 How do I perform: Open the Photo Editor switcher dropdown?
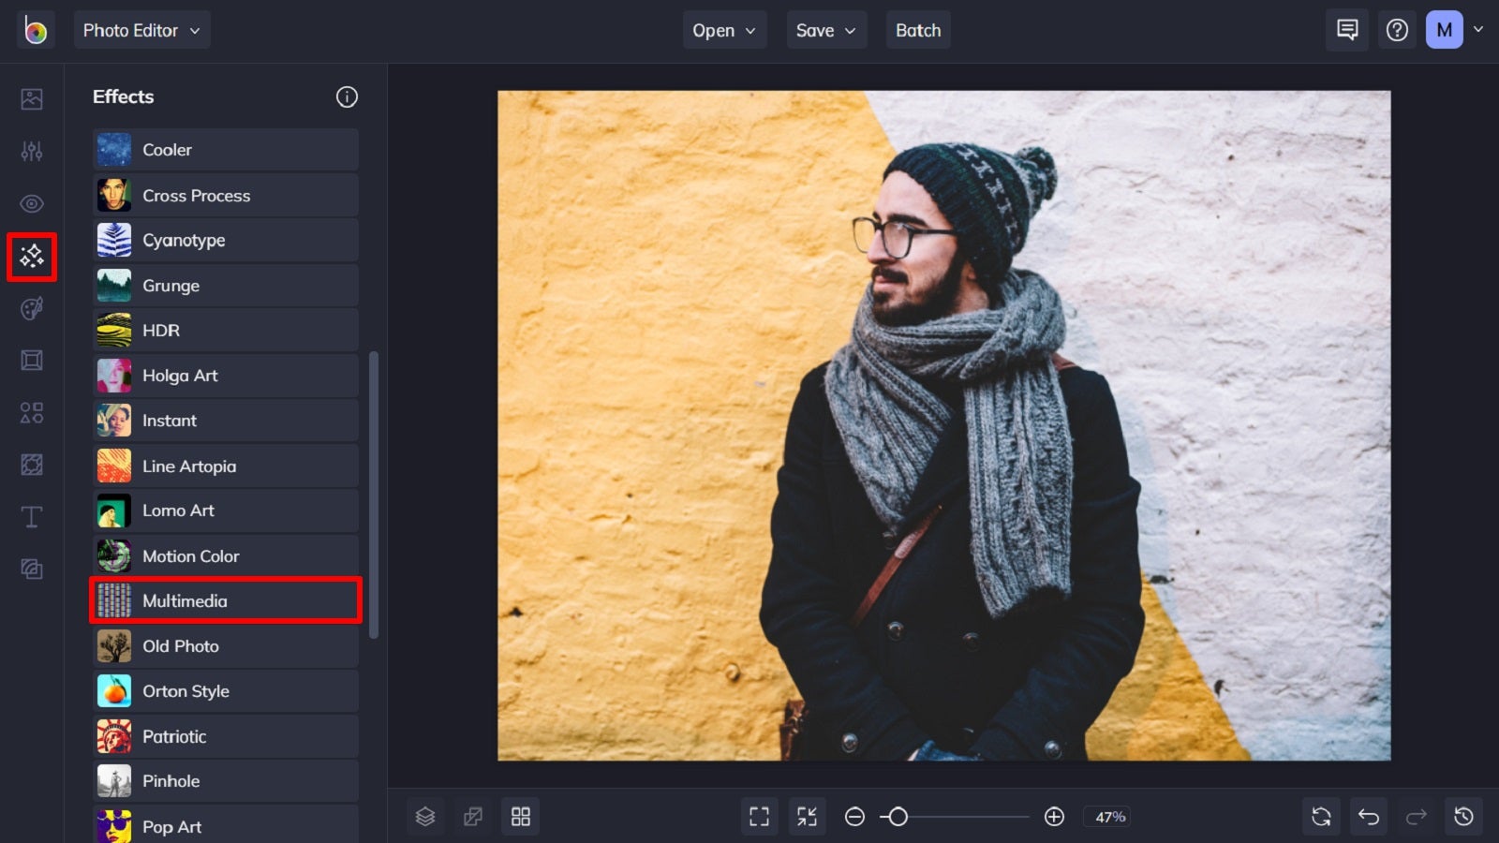(x=141, y=29)
